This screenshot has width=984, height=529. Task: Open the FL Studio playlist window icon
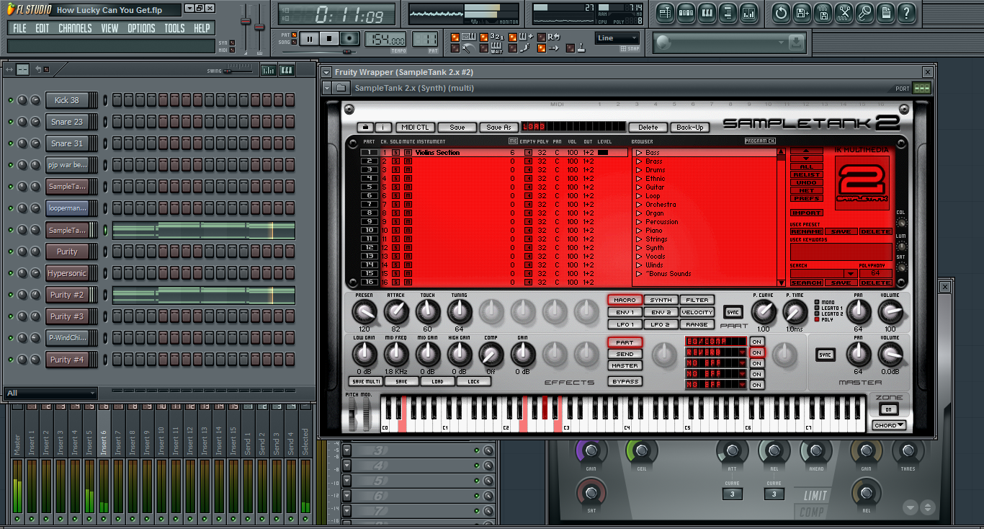click(664, 12)
